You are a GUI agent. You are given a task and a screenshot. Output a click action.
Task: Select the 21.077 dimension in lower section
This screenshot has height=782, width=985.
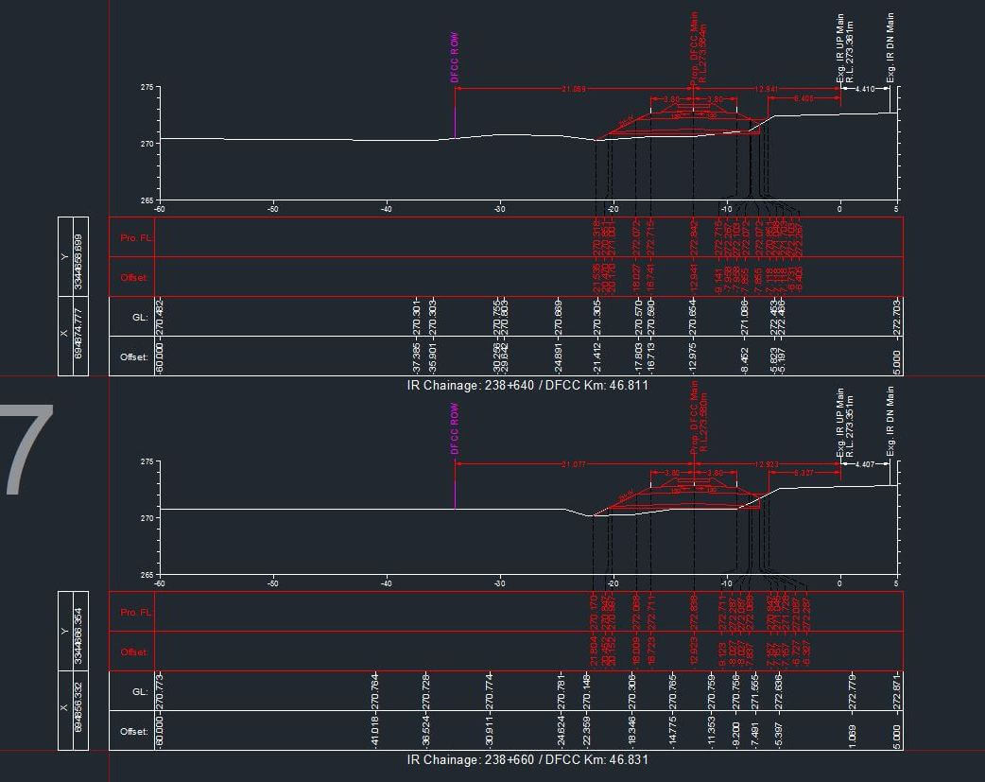tap(573, 464)
